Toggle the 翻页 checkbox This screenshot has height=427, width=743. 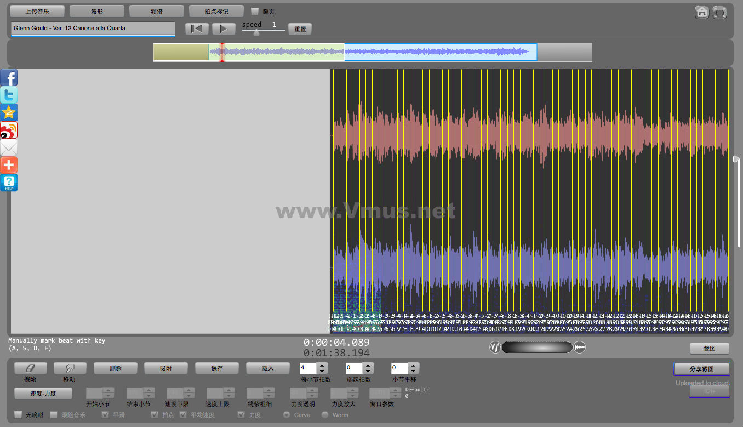[255, 11]
